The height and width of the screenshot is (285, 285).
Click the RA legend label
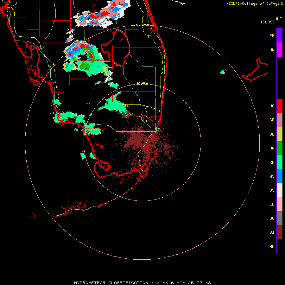[272, 162]
